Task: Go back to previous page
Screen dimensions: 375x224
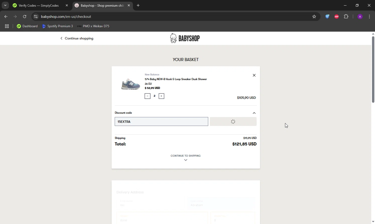Action: (6, 16)
